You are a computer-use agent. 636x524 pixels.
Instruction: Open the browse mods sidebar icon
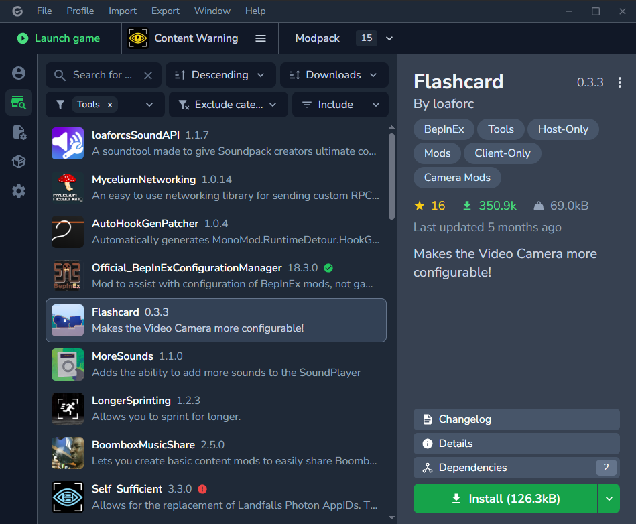[19, 103]
